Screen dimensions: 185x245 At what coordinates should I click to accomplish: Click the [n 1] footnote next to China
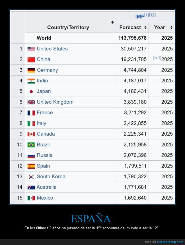(157, 58)
